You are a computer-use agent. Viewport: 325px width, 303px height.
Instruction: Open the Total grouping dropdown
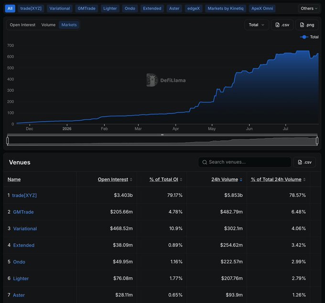click(x=256, y=25)
